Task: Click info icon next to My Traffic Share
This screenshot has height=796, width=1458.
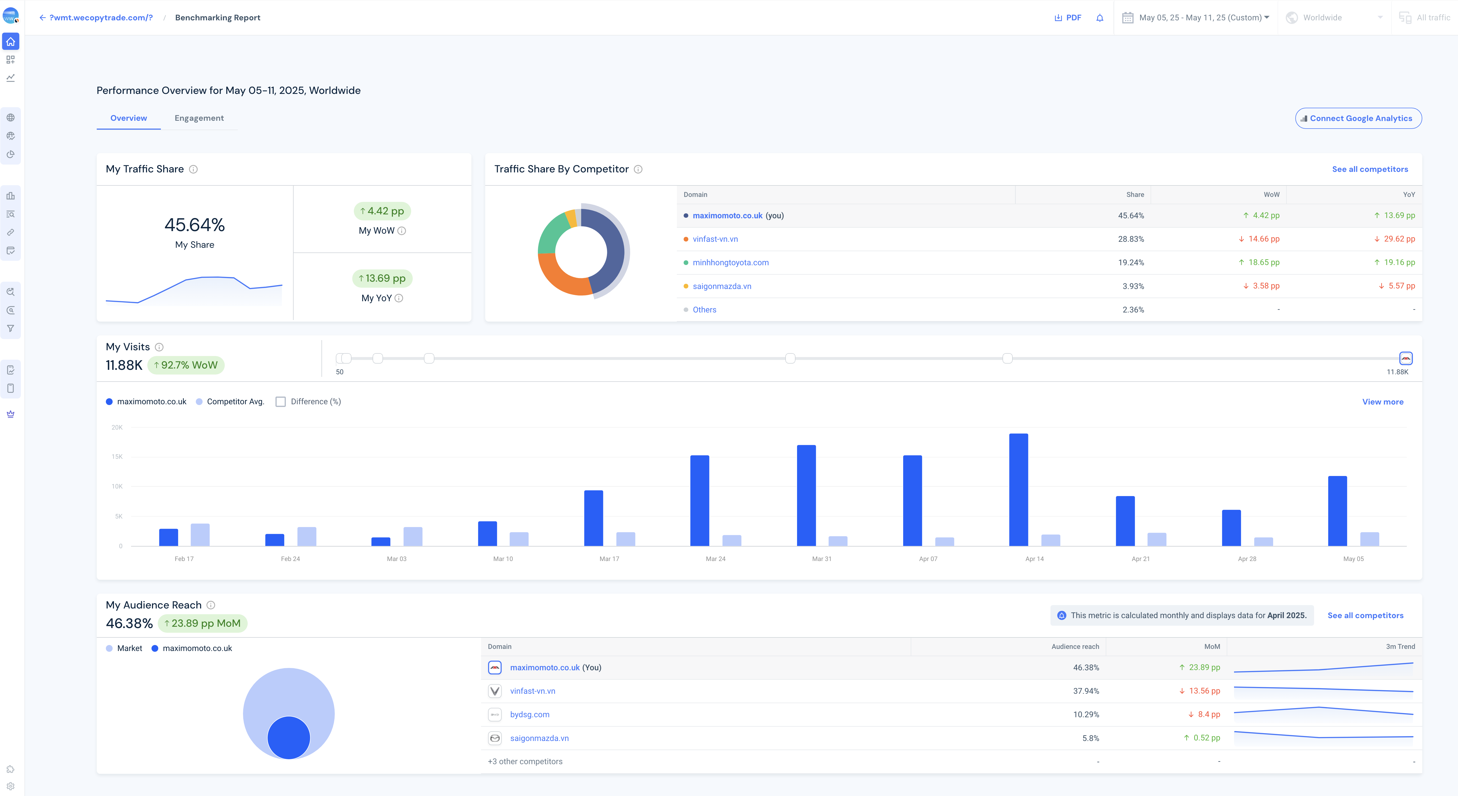Action: coord(193,169)
